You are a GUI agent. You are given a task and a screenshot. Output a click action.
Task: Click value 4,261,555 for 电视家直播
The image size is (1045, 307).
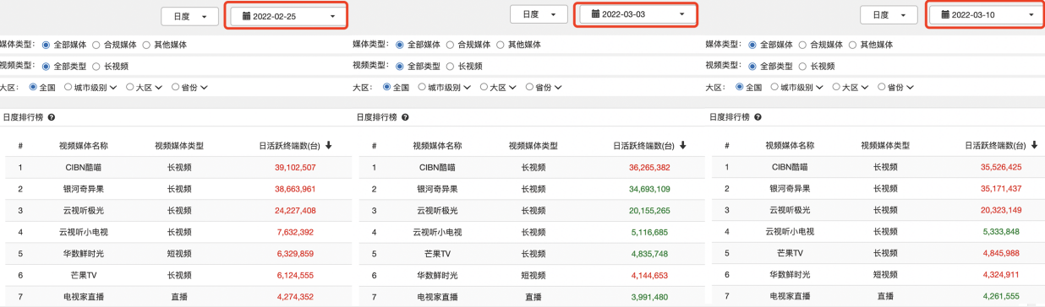pos(1001,297)
